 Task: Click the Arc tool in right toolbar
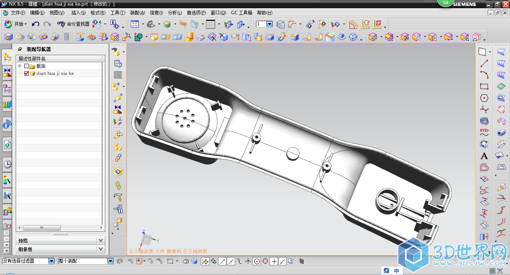484,75
